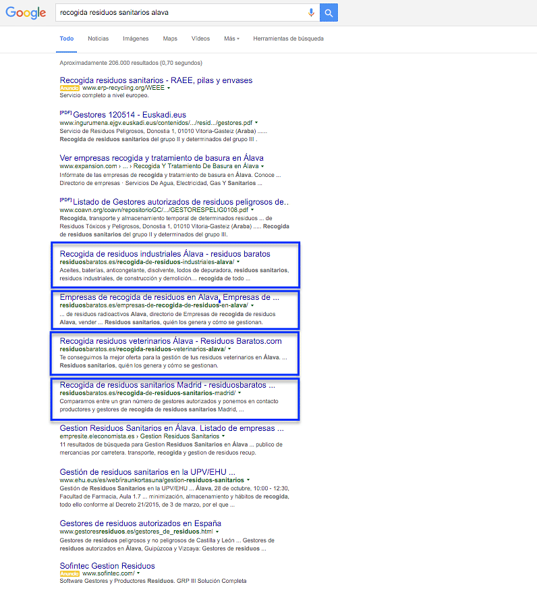The image size is (537, 593).
Task: Expand the Más dropdown menu
Action: click(231, 38)
